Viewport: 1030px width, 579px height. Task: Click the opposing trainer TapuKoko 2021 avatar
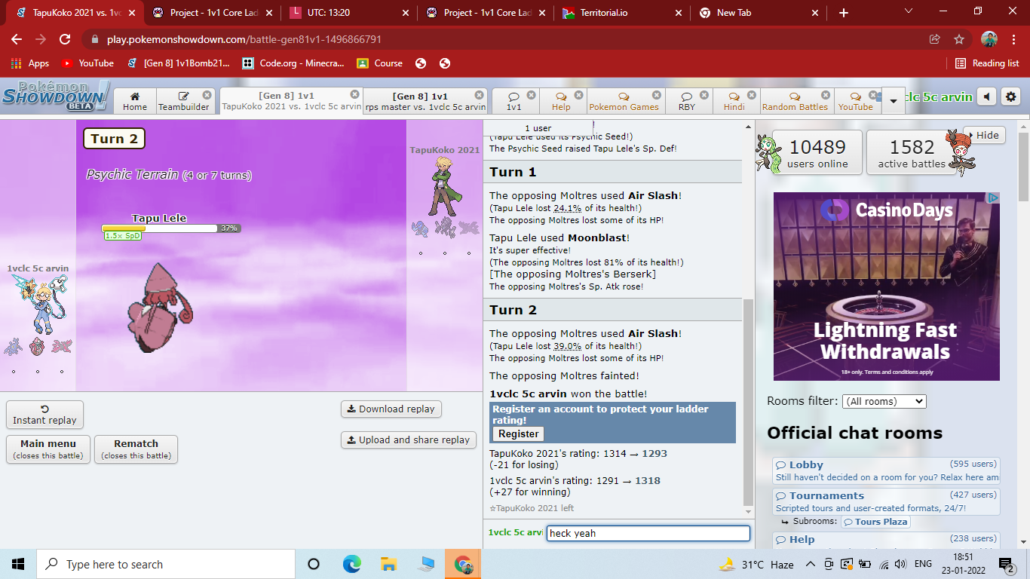pyautogui.click(x=443, y=186)
